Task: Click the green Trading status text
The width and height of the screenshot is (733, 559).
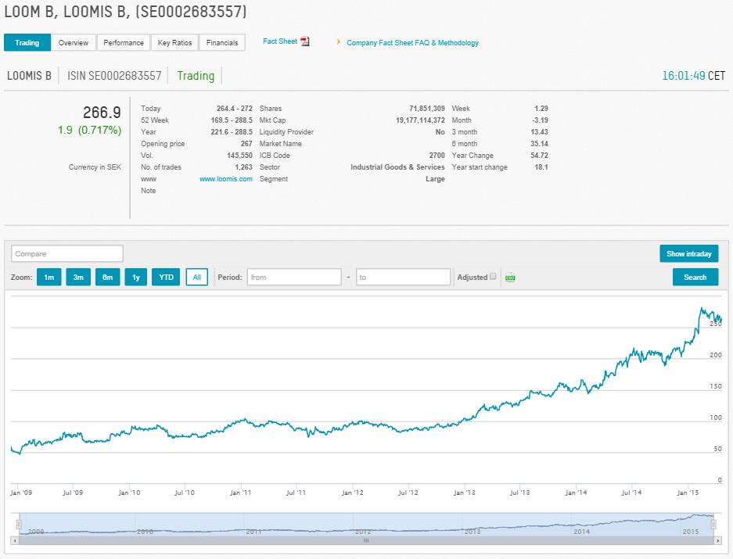Action: [196, 76]
